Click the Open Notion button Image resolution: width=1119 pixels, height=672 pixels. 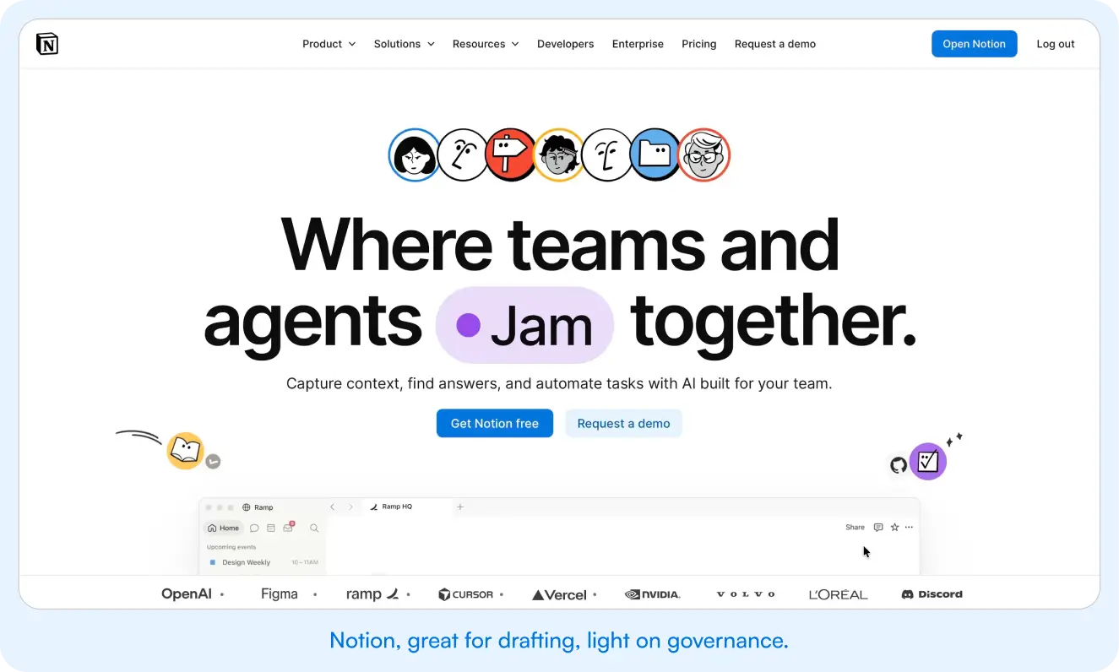click(x=975, y=44)
